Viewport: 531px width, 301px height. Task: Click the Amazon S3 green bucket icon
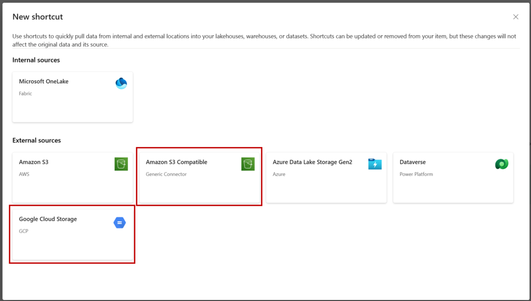[x=121, y=164]
